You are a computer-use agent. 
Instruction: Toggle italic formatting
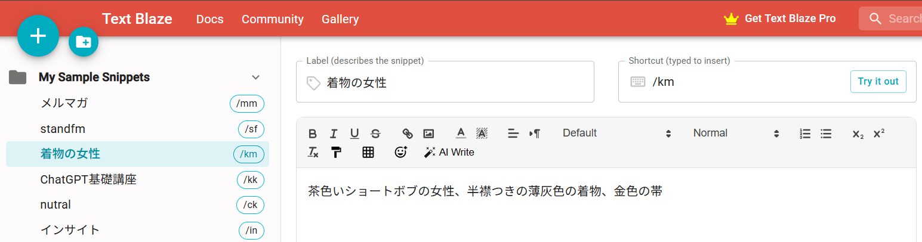[334, 134]
